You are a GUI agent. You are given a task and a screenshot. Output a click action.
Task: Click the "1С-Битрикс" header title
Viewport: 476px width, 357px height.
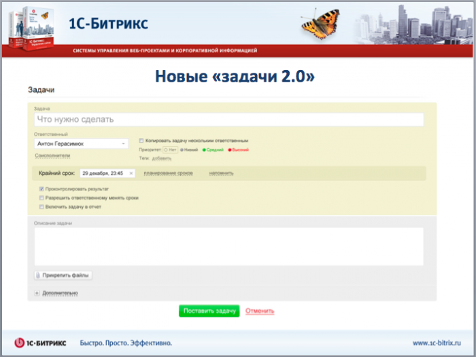pos(108,24)
